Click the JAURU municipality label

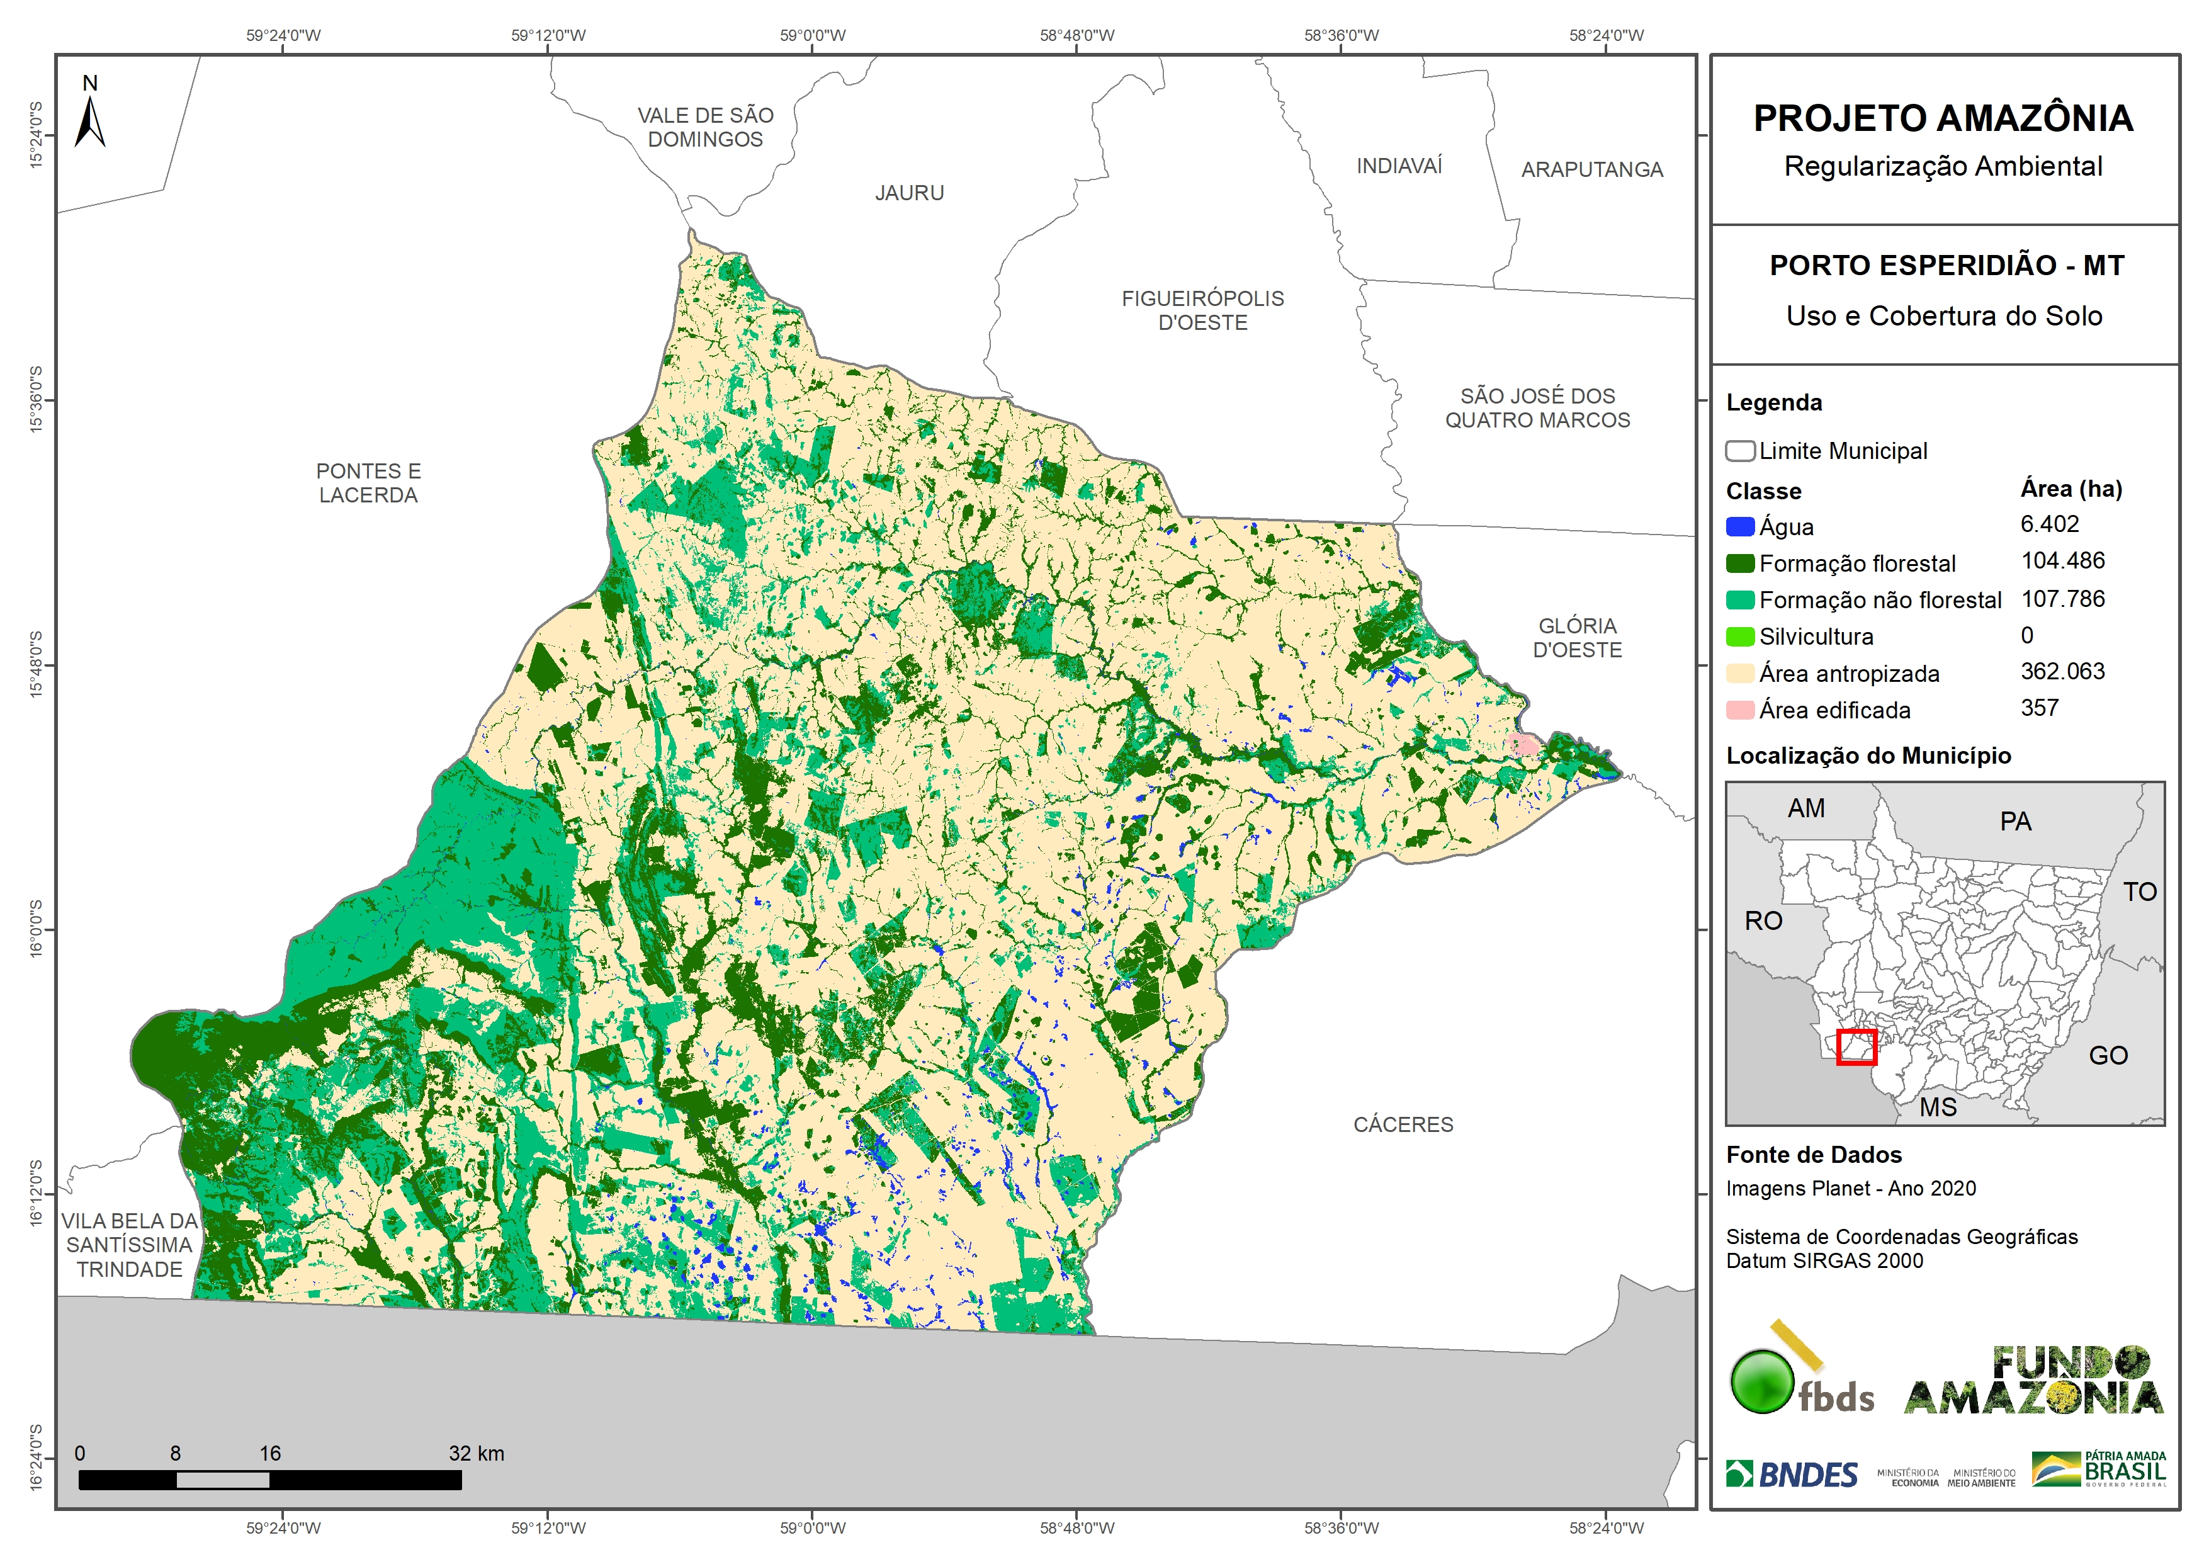click(x=909, y=193)
